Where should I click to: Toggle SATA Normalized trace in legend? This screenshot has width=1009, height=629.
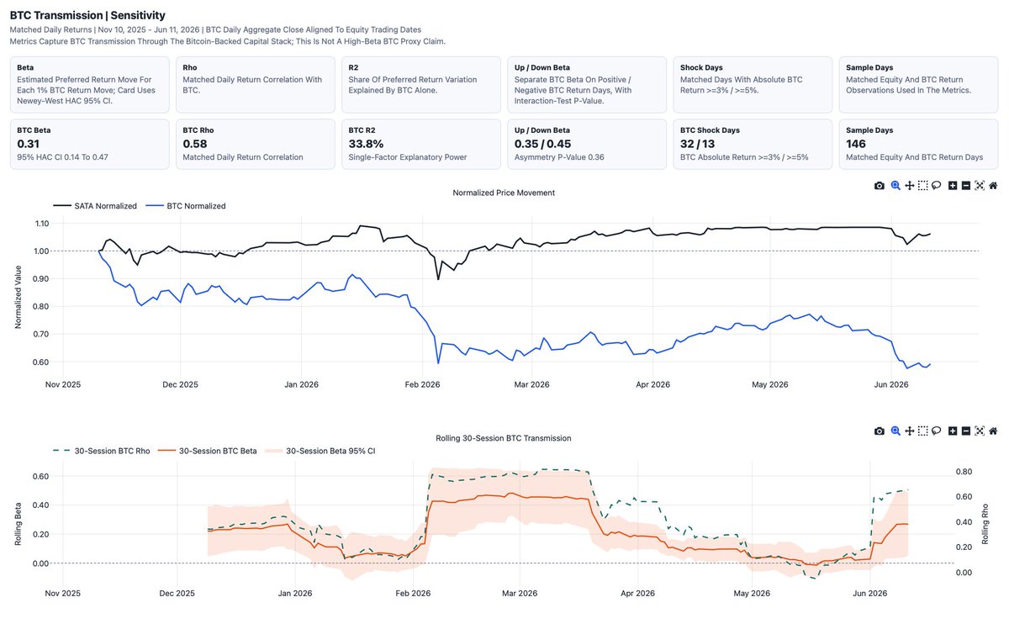(x=95, y=206)
